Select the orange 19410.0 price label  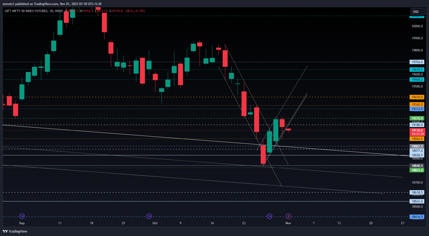click(x=417, y=97)
